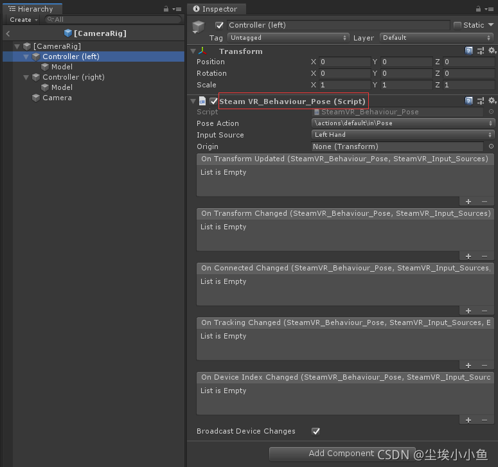The height and width of the screenshot is (467, 498).
Task: Remove listener from On Device Index Changed
Action: pos(485,420)
